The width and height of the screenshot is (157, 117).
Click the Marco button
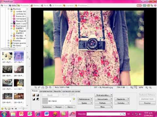point(70,107)
